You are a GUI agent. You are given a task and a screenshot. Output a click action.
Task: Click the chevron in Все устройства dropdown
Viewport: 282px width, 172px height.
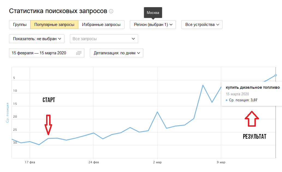(x=218, y=25)
